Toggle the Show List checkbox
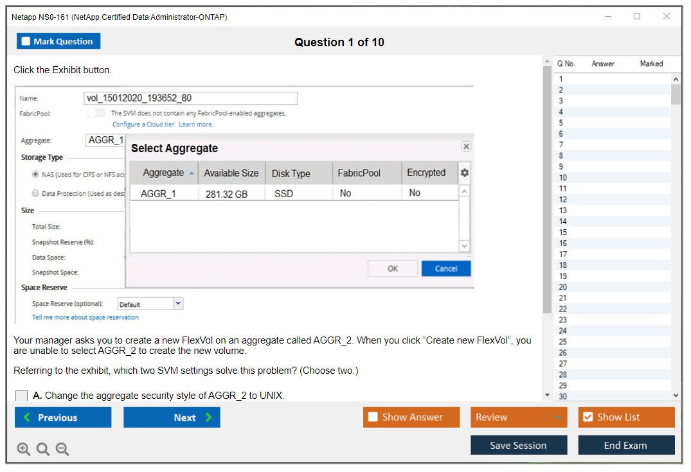This screenshot has width=691, height=472. [588, 417]
